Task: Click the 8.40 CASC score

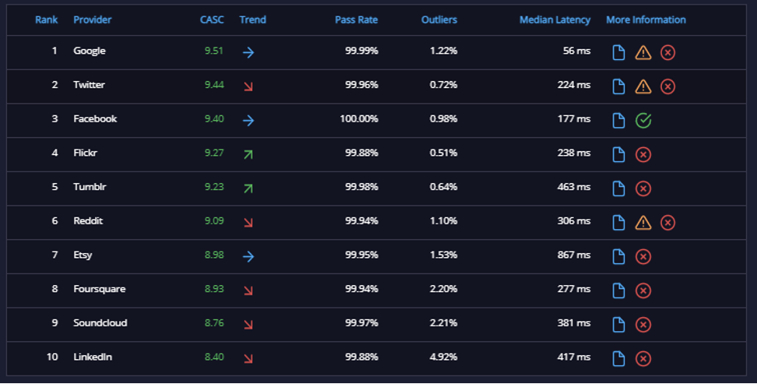Action: click(x=214, y=357)
